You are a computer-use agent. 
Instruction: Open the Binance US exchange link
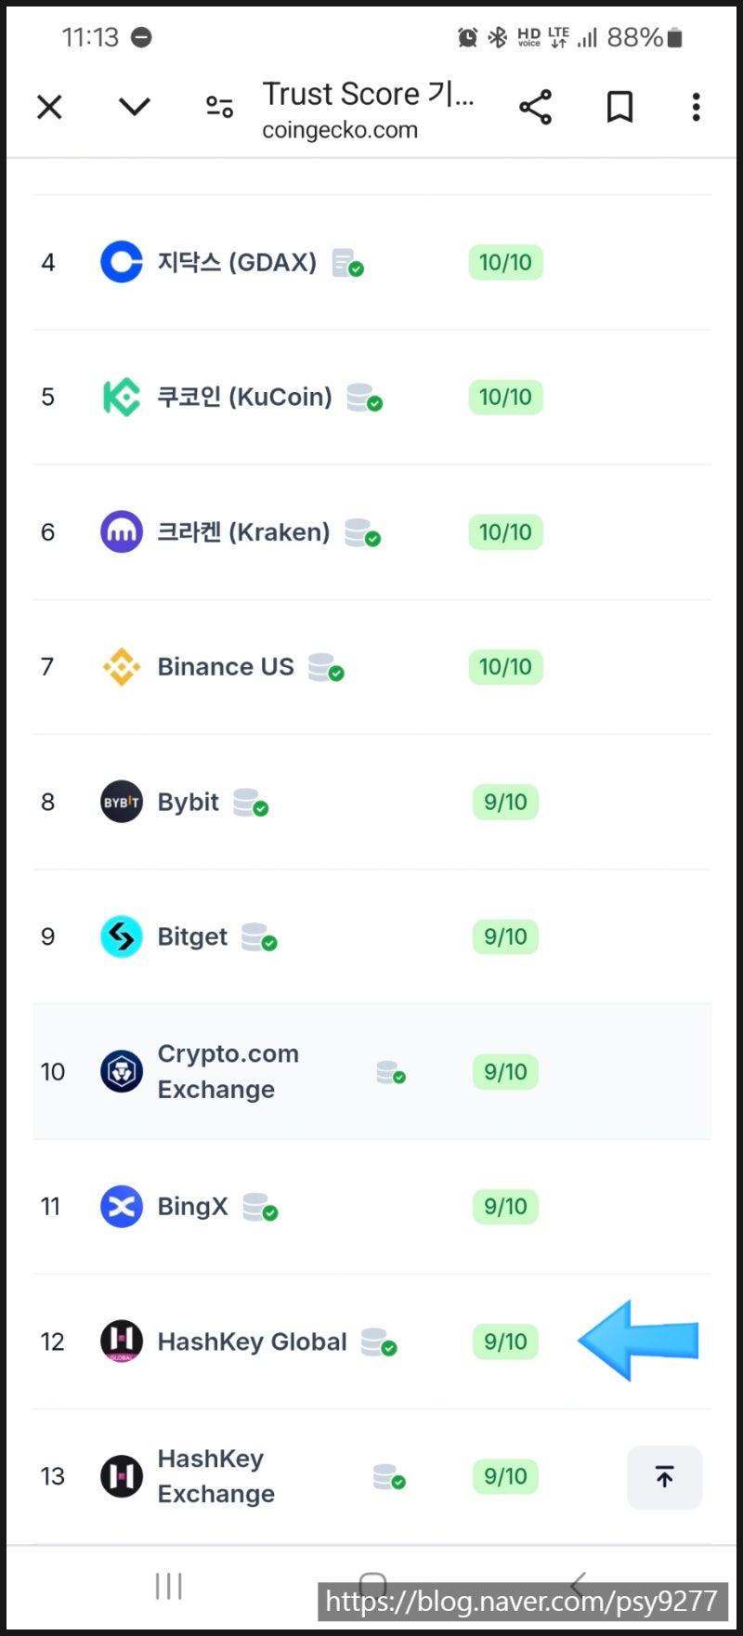[226, 667]
